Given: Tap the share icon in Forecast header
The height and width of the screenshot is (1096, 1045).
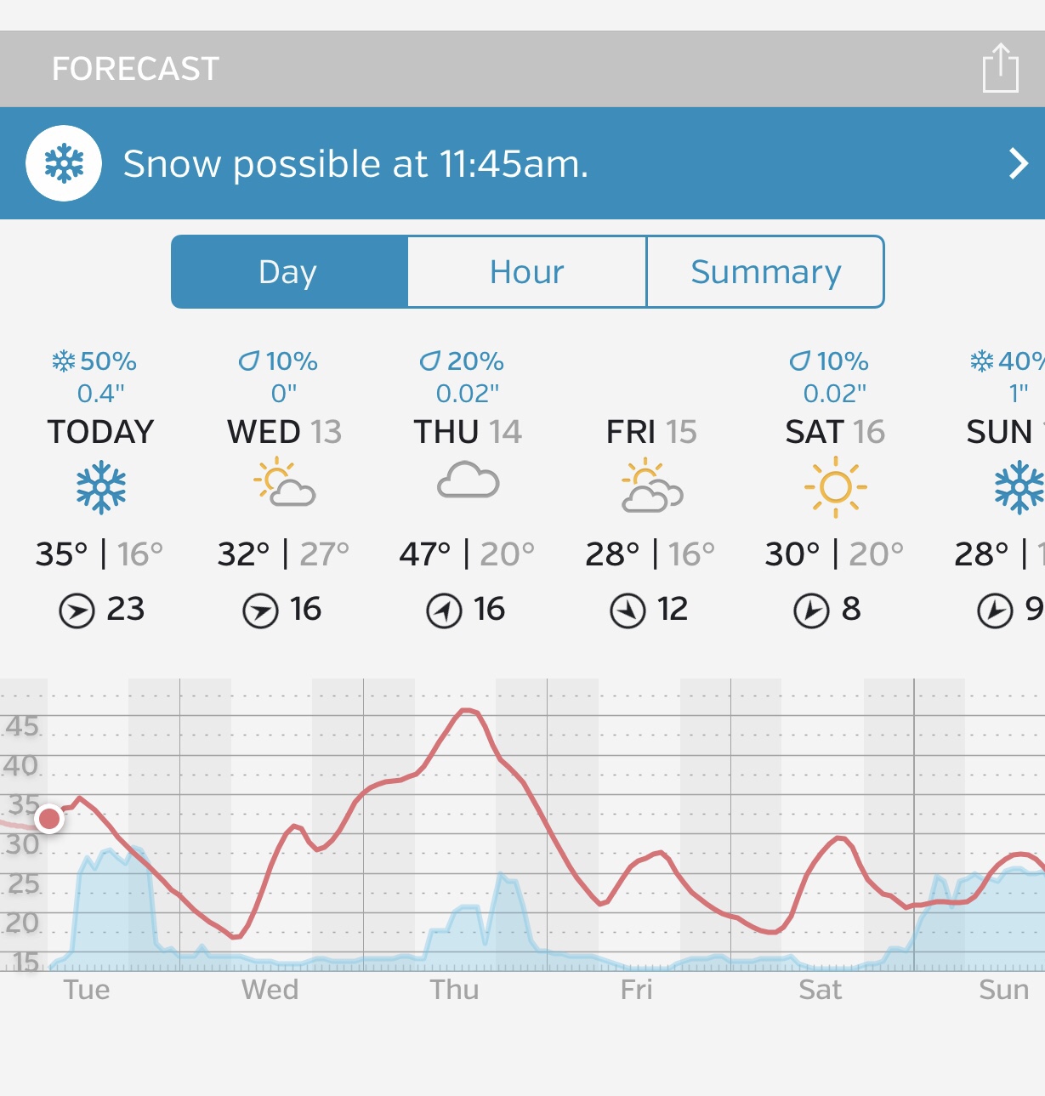Looking at the screenshot, I should point(1000,69).
